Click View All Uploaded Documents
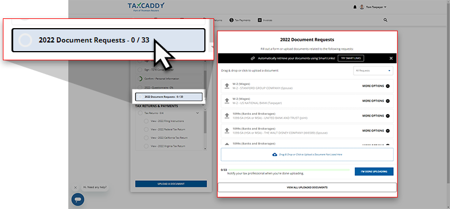The height and width of the screenshot is (209, 450). pyautogui.click(x=307, y=187)
